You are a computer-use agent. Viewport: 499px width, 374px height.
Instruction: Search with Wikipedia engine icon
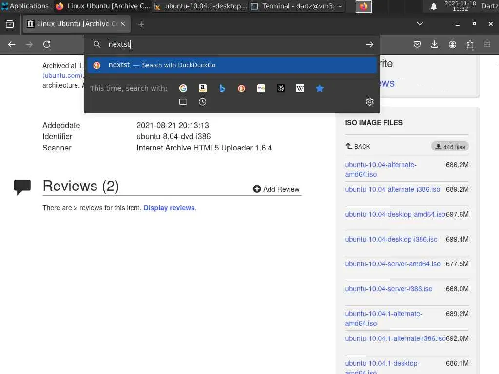coord(300,88)
